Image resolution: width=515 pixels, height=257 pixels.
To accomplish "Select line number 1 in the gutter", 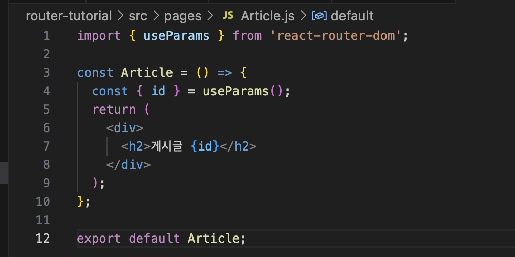I will [46, 35].
